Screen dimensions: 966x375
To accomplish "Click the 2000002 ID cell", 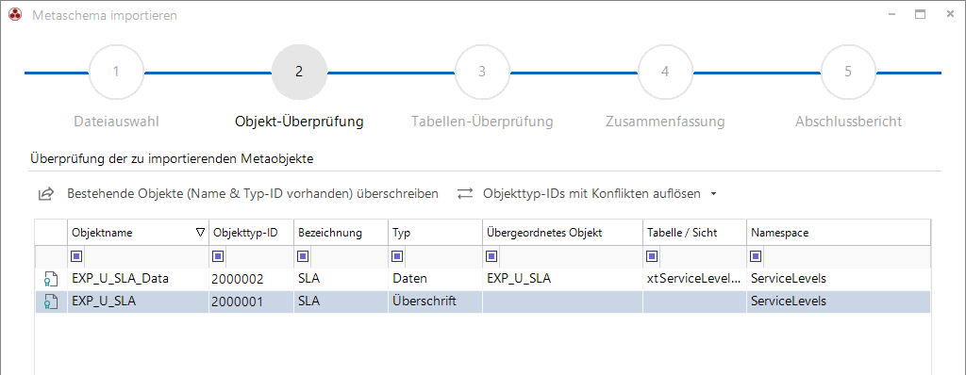I will 251,279.
